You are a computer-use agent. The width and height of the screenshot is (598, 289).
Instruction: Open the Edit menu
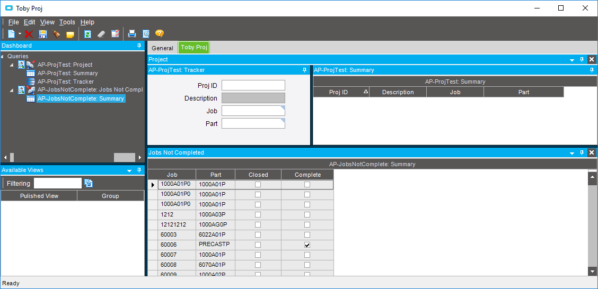coord(29,22)
